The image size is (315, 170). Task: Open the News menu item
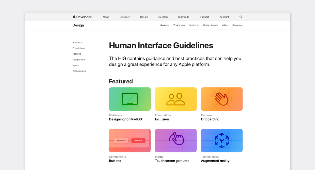pos(106,17)
